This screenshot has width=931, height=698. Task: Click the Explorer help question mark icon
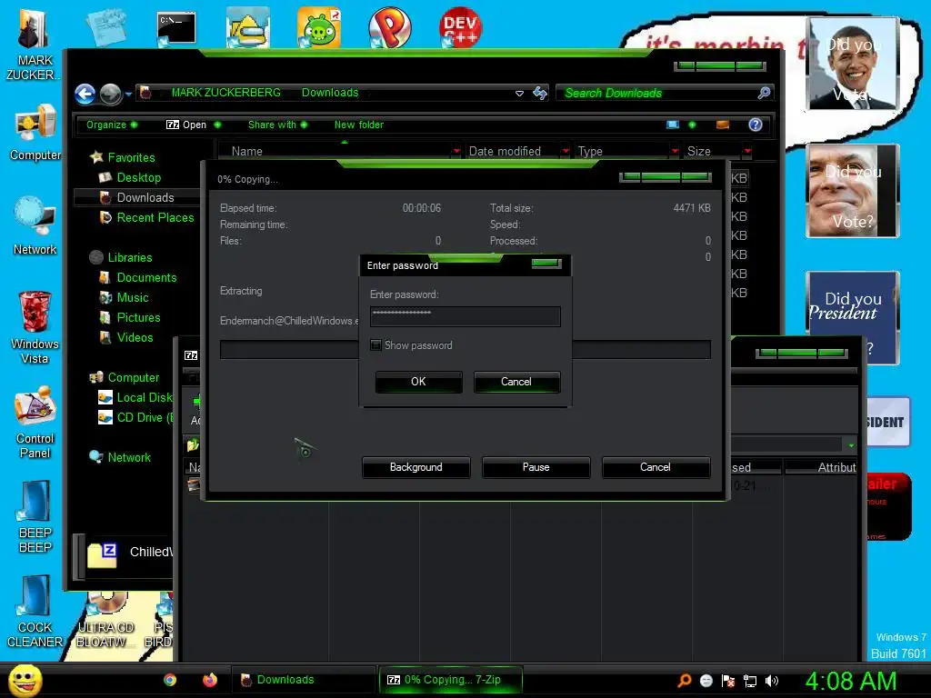click(756, 125)
